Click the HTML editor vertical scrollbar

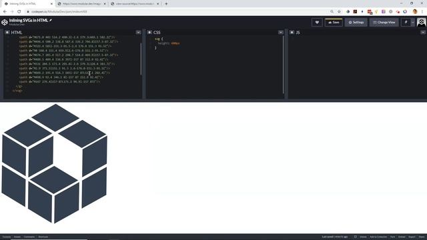point(141,59)
